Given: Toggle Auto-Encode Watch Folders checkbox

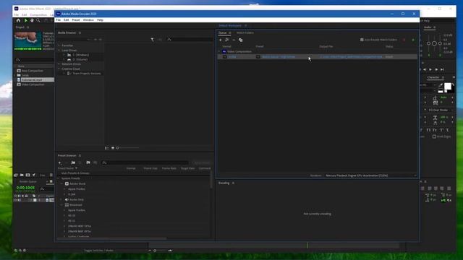Looking at the screenshot, I should pyautogui.click(x=362, y=40).
